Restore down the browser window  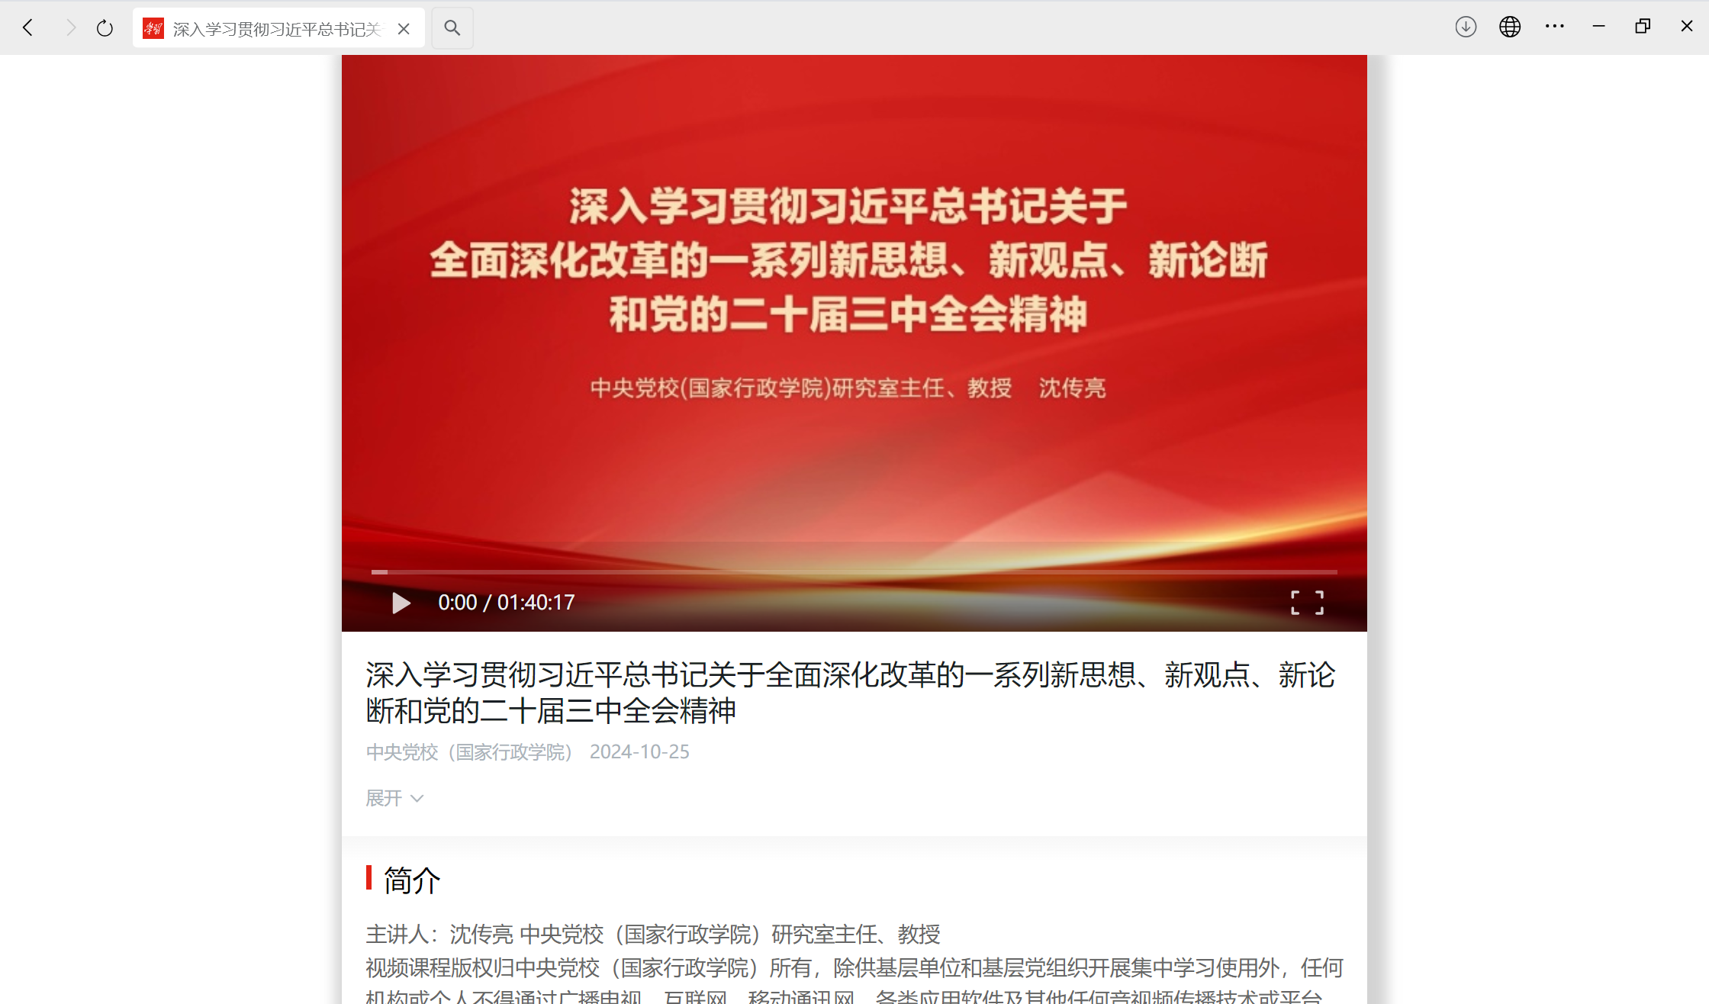pos(1643,27)
